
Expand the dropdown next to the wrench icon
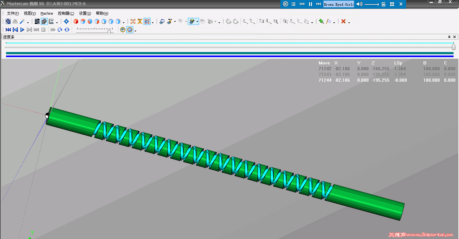pyautogui.click(x=28, y=22)
